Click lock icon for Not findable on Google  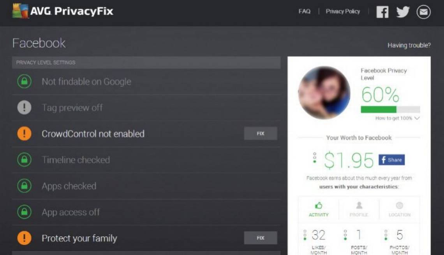[25, 81]
